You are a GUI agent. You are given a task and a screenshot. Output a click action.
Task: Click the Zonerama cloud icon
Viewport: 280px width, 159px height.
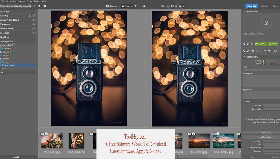[33, 24]
